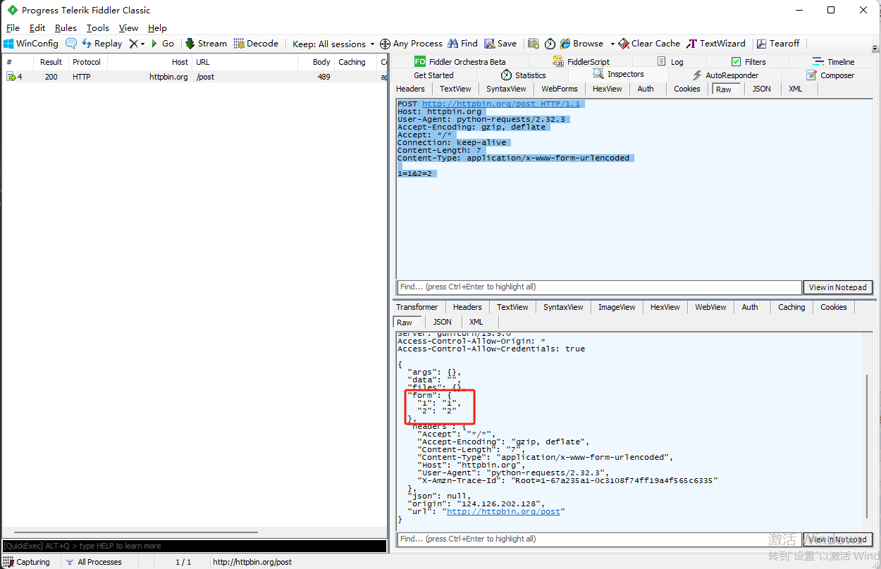Click the timer stopwatch toolbar icon

(550, 44)
